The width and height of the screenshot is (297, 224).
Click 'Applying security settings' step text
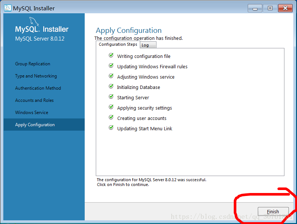click(x=145, y=108)
